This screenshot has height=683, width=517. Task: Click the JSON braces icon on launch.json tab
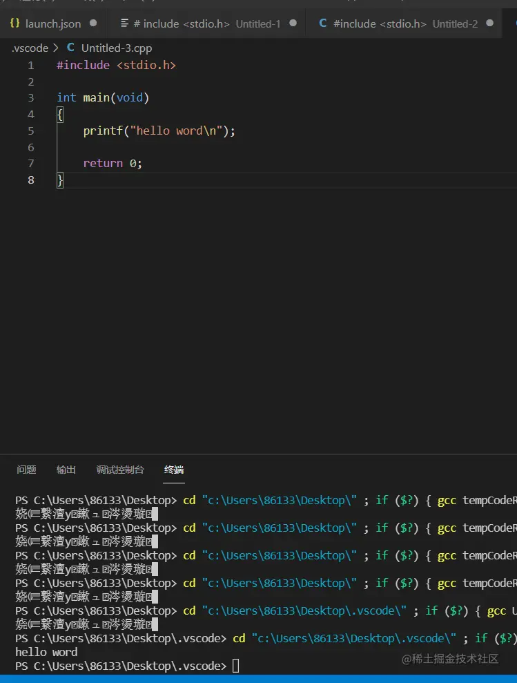14,23
